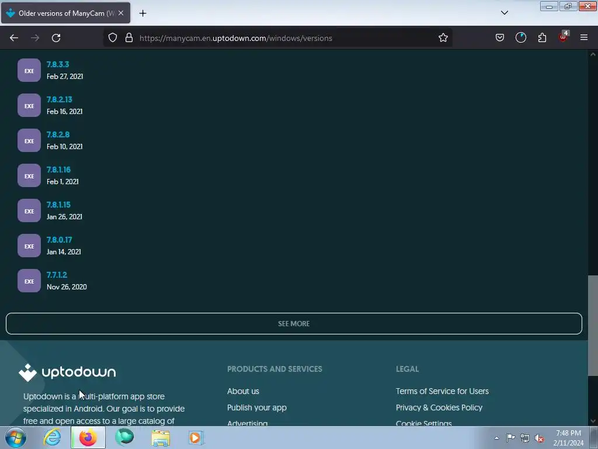Viewport: 598px width, 449px height.
Task: Click scrollbar down arrow
Action: pyautogui.click(x=593, y=421)
